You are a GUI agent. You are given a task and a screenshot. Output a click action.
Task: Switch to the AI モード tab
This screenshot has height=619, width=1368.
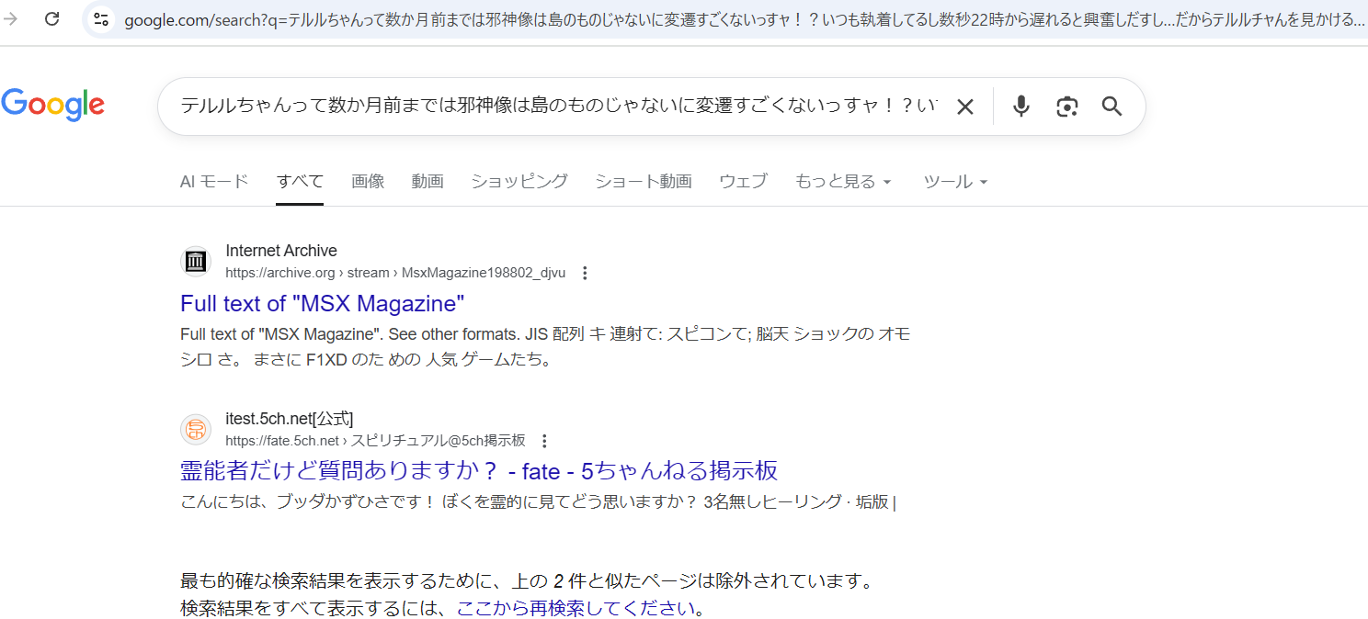click(214, 182)
